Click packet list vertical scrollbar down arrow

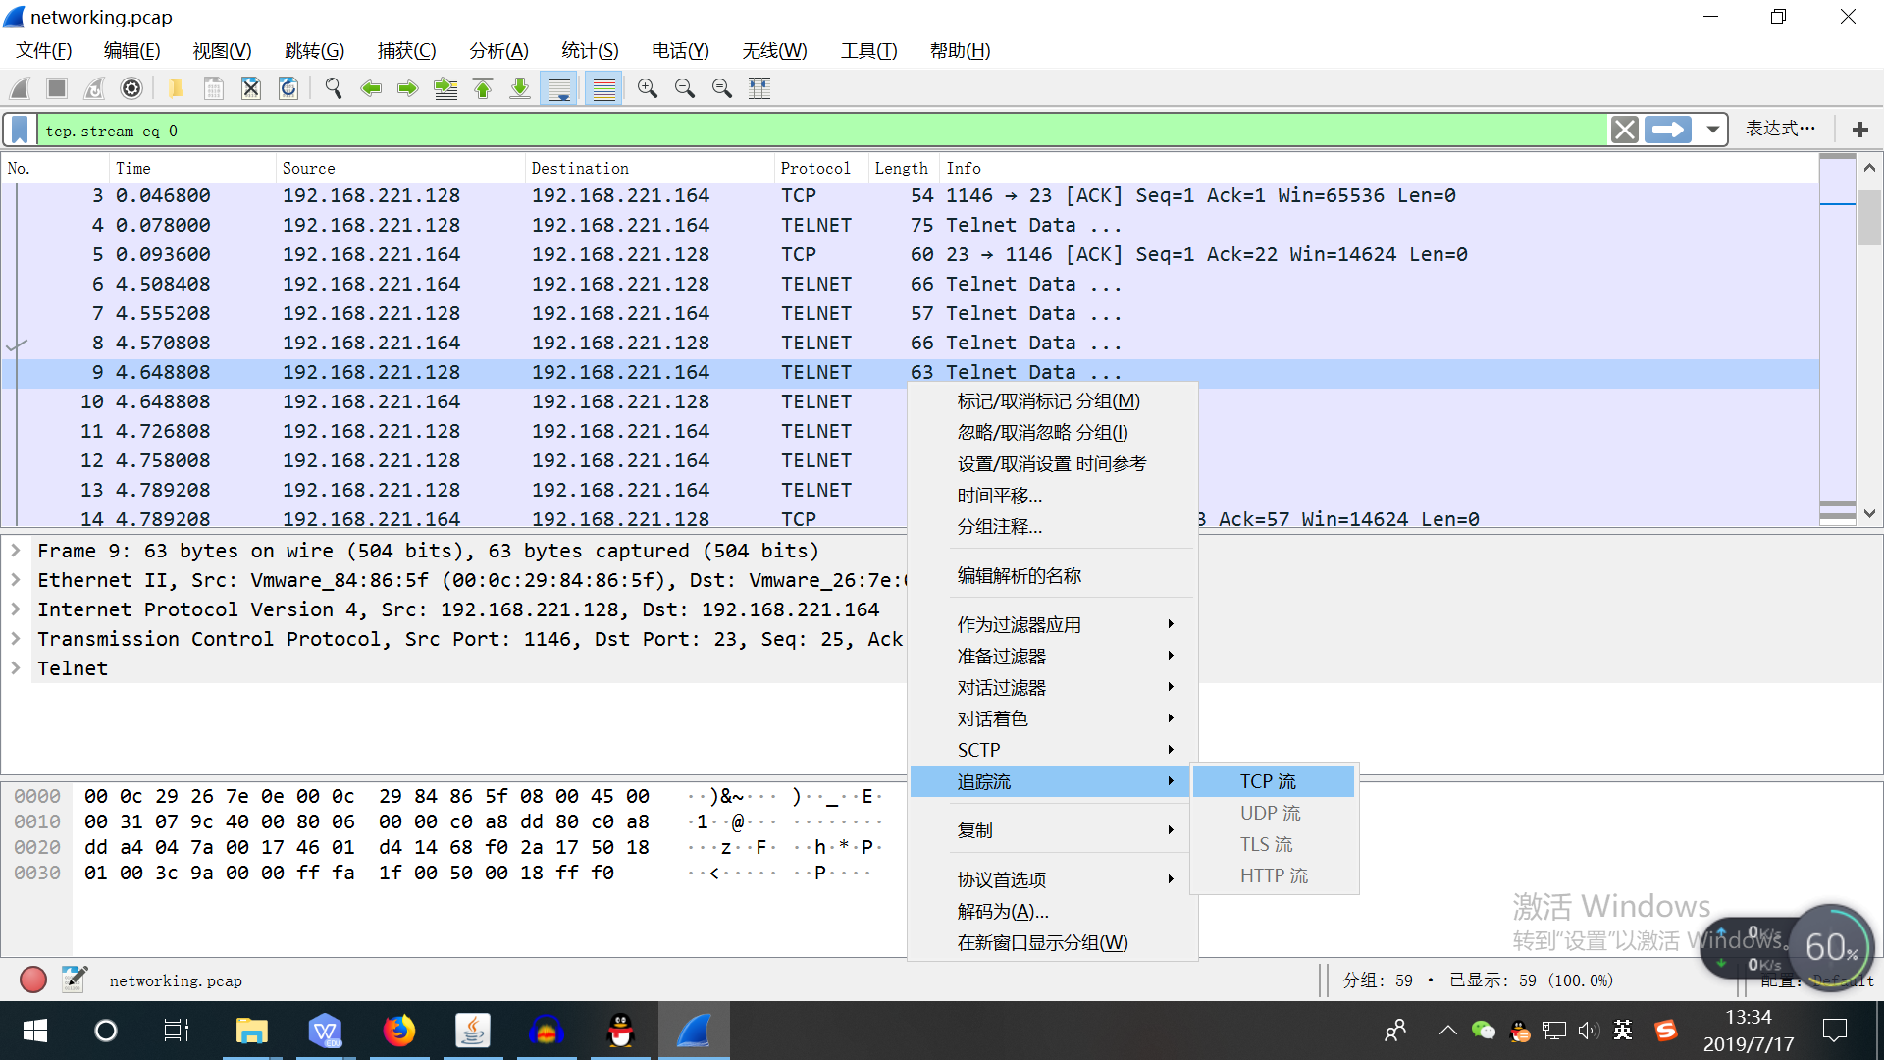coord(1869,513)
